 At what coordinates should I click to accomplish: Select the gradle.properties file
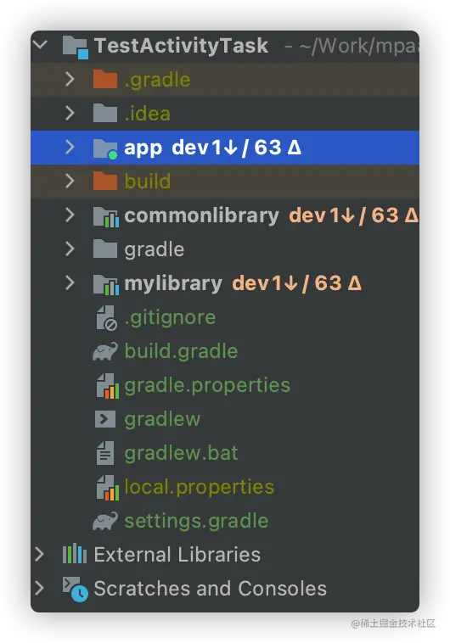pyautogui.click(x=207, y=385)
